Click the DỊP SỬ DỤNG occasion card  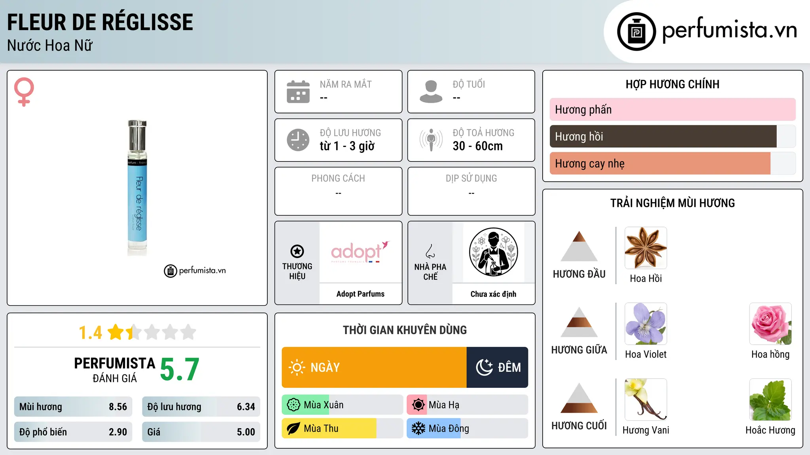pyautogui.click(x=471, y=191)
